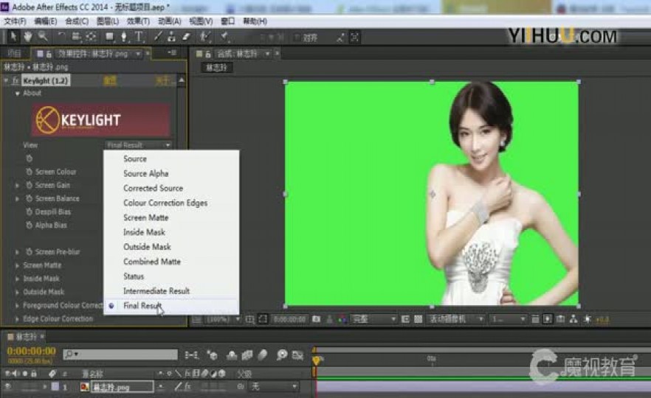Expand the Inside Mask group
The height and width of the screenshot is (398, 651).
[17, 279]
